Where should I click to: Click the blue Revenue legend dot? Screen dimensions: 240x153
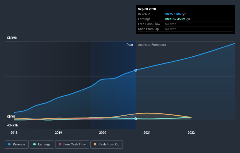click(9, 144)
